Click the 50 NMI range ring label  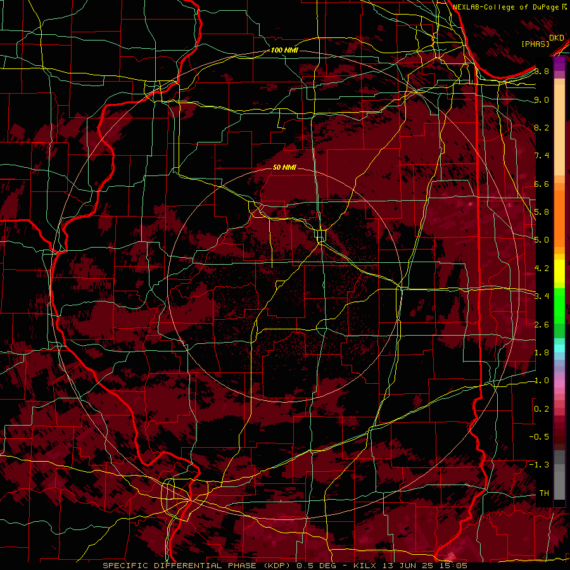[284, 167]
